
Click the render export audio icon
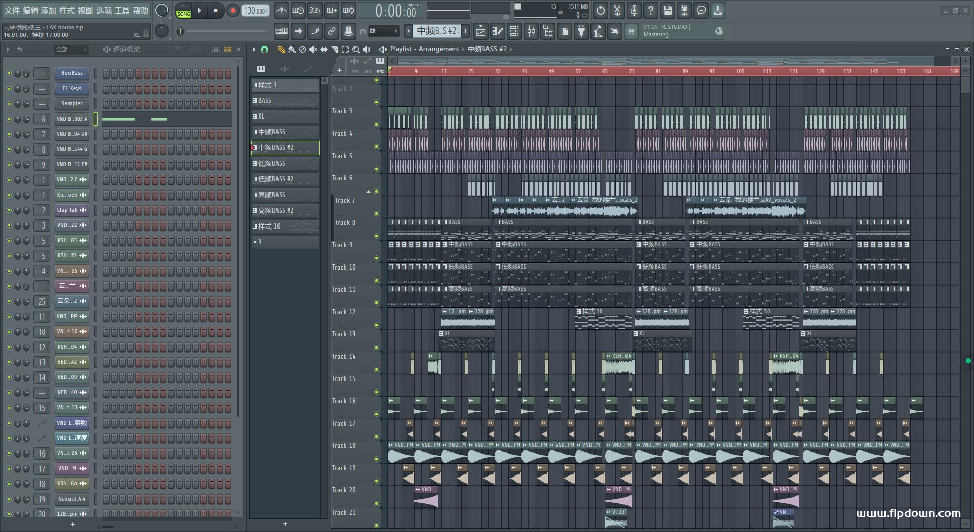tap(684, 10)
